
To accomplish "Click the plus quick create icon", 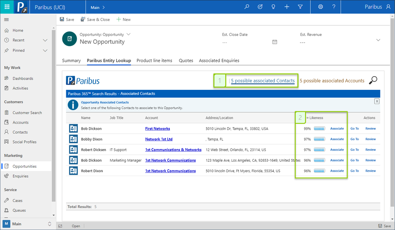I will coord(287,7).
